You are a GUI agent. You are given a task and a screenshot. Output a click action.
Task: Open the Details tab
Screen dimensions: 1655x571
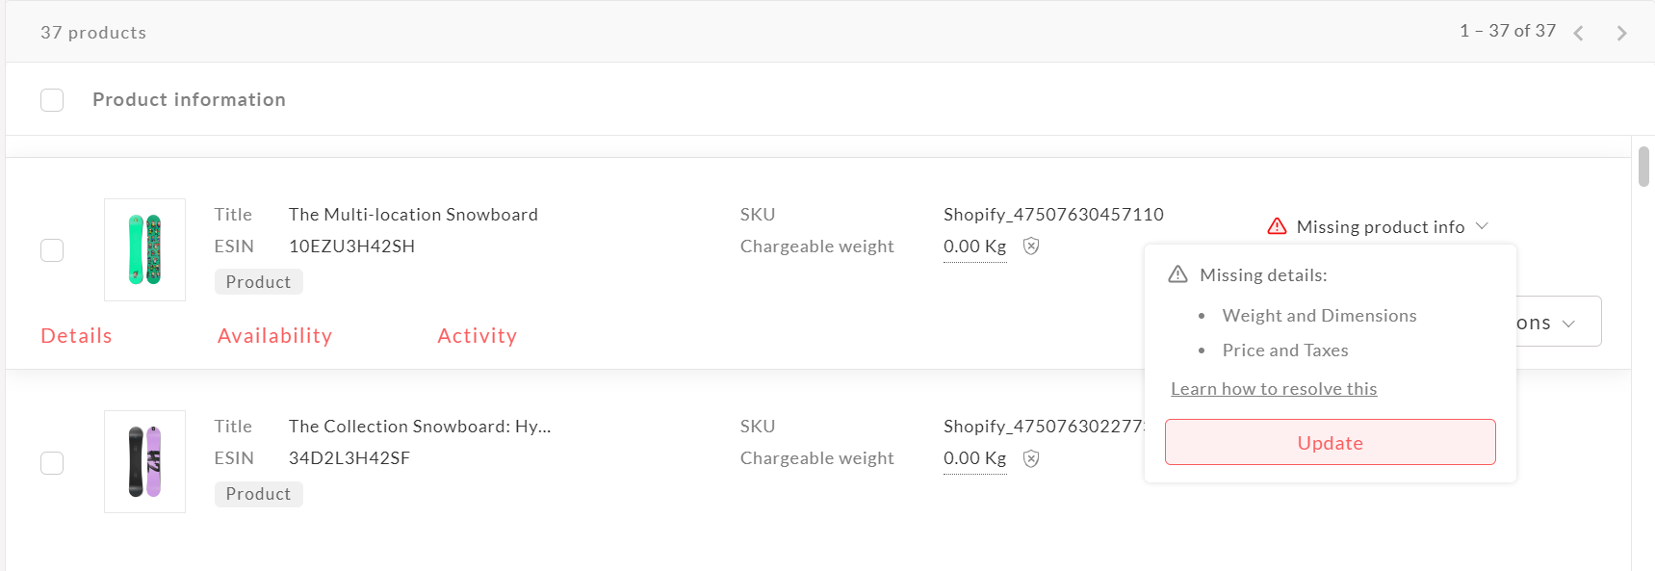(x=76, y=336)
